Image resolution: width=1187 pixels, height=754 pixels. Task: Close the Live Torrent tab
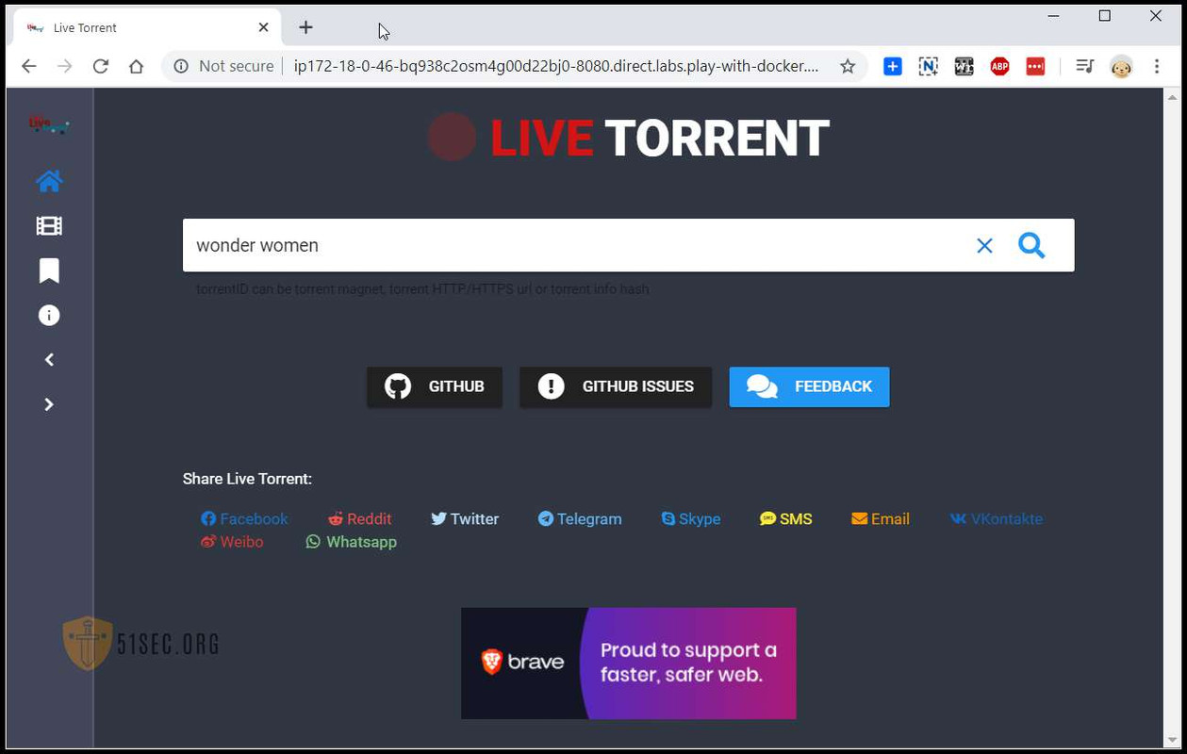pos(263,27)
